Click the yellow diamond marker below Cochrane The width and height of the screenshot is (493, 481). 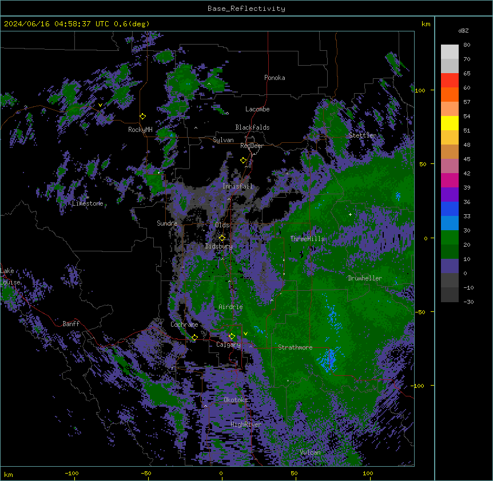194,338
